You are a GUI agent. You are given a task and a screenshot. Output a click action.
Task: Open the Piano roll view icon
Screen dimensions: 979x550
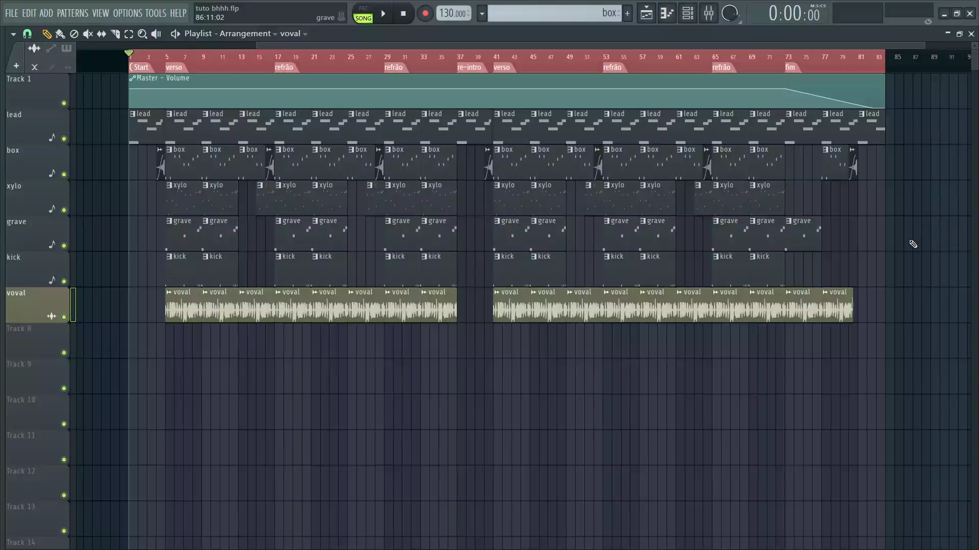click(x=667, y=13)
